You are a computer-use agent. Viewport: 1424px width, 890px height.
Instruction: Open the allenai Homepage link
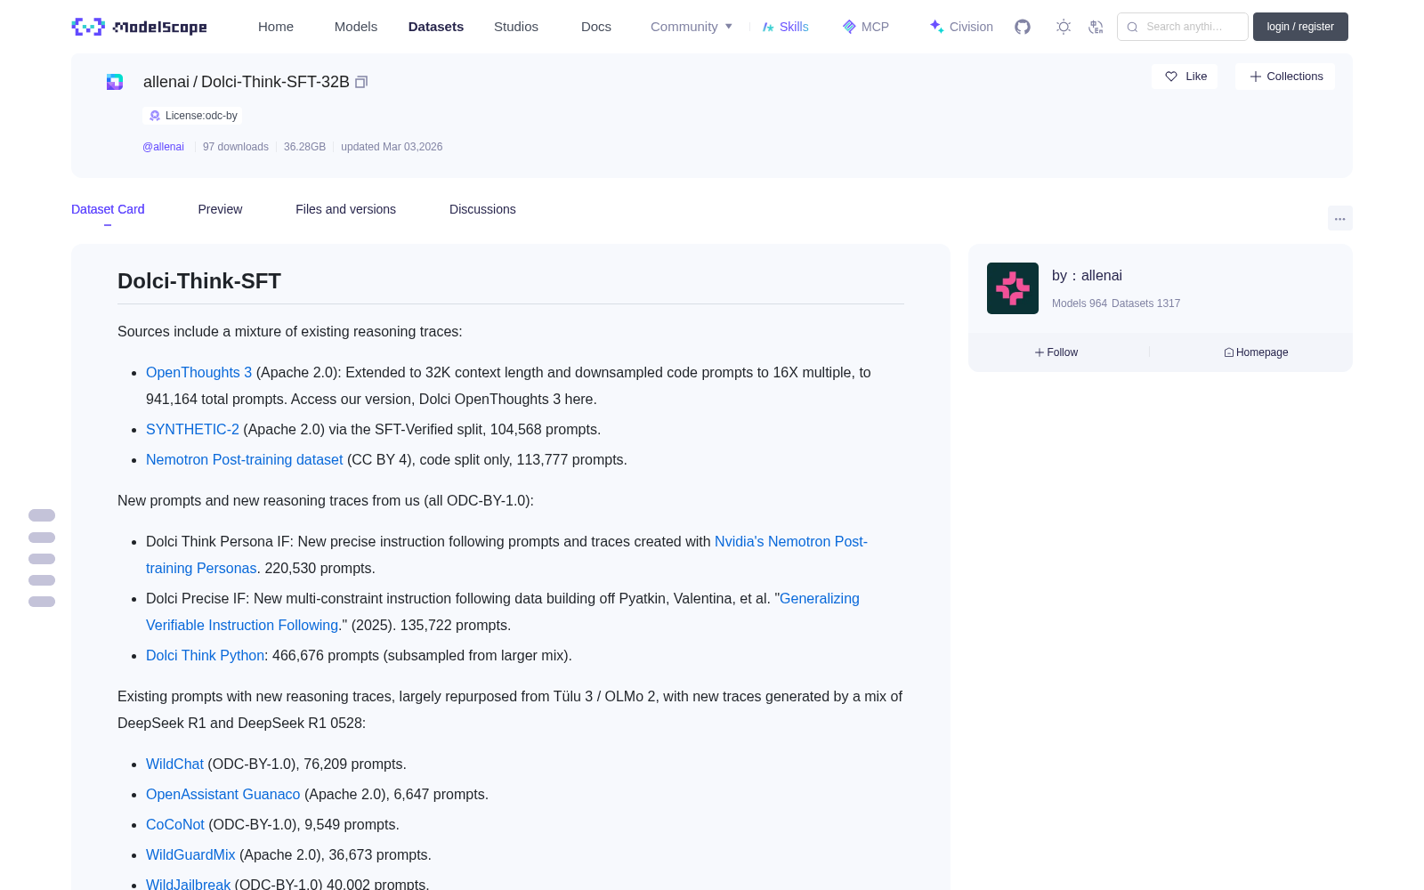1256,352
